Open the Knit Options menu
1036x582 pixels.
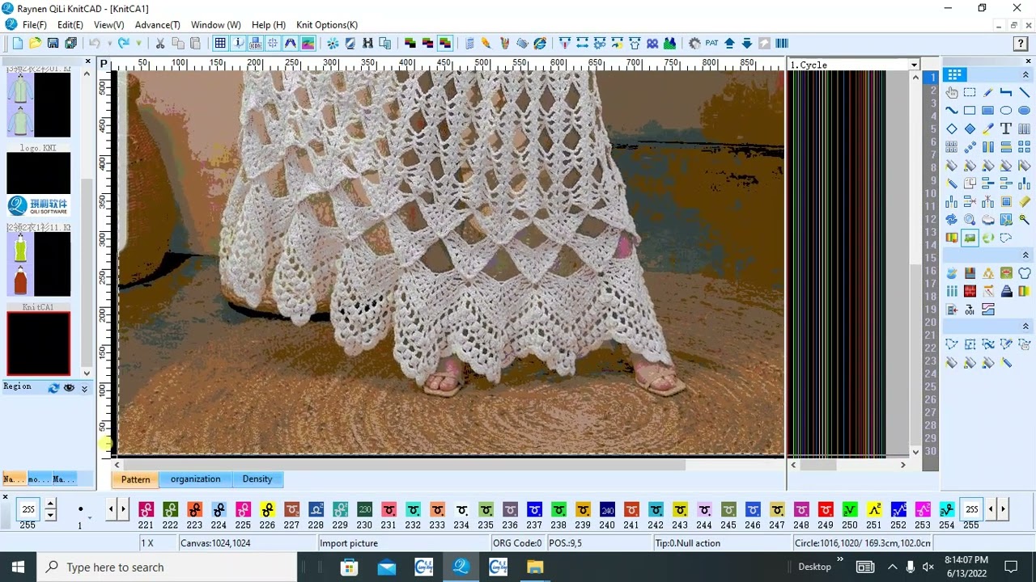click(327, 25)
